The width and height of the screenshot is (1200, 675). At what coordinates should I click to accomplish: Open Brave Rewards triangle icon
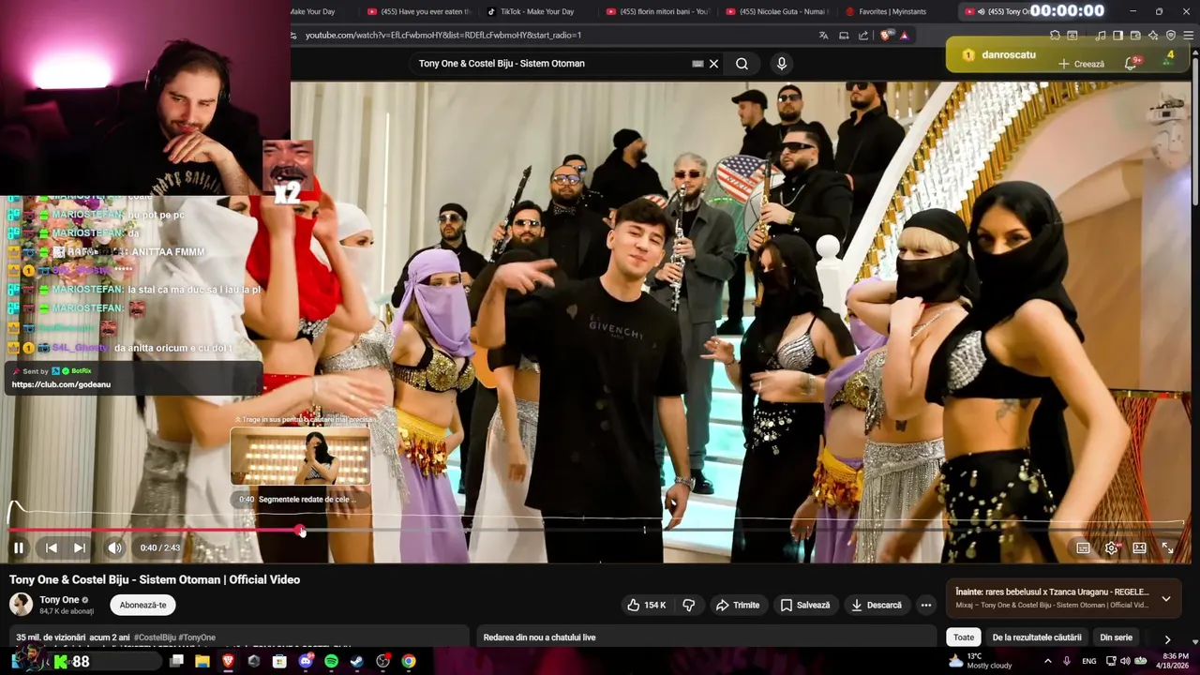(x=904, y=36)
